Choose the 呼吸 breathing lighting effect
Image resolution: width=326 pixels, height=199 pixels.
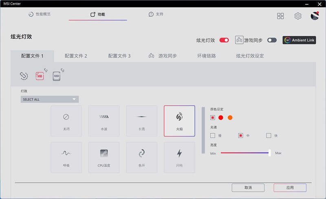tap(66, 157)
